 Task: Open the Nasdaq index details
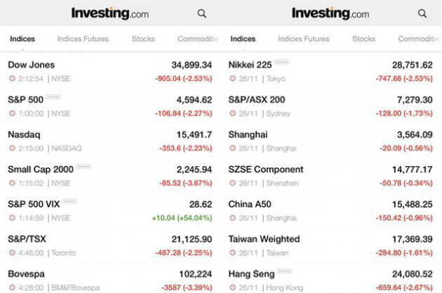coord(110,141)
